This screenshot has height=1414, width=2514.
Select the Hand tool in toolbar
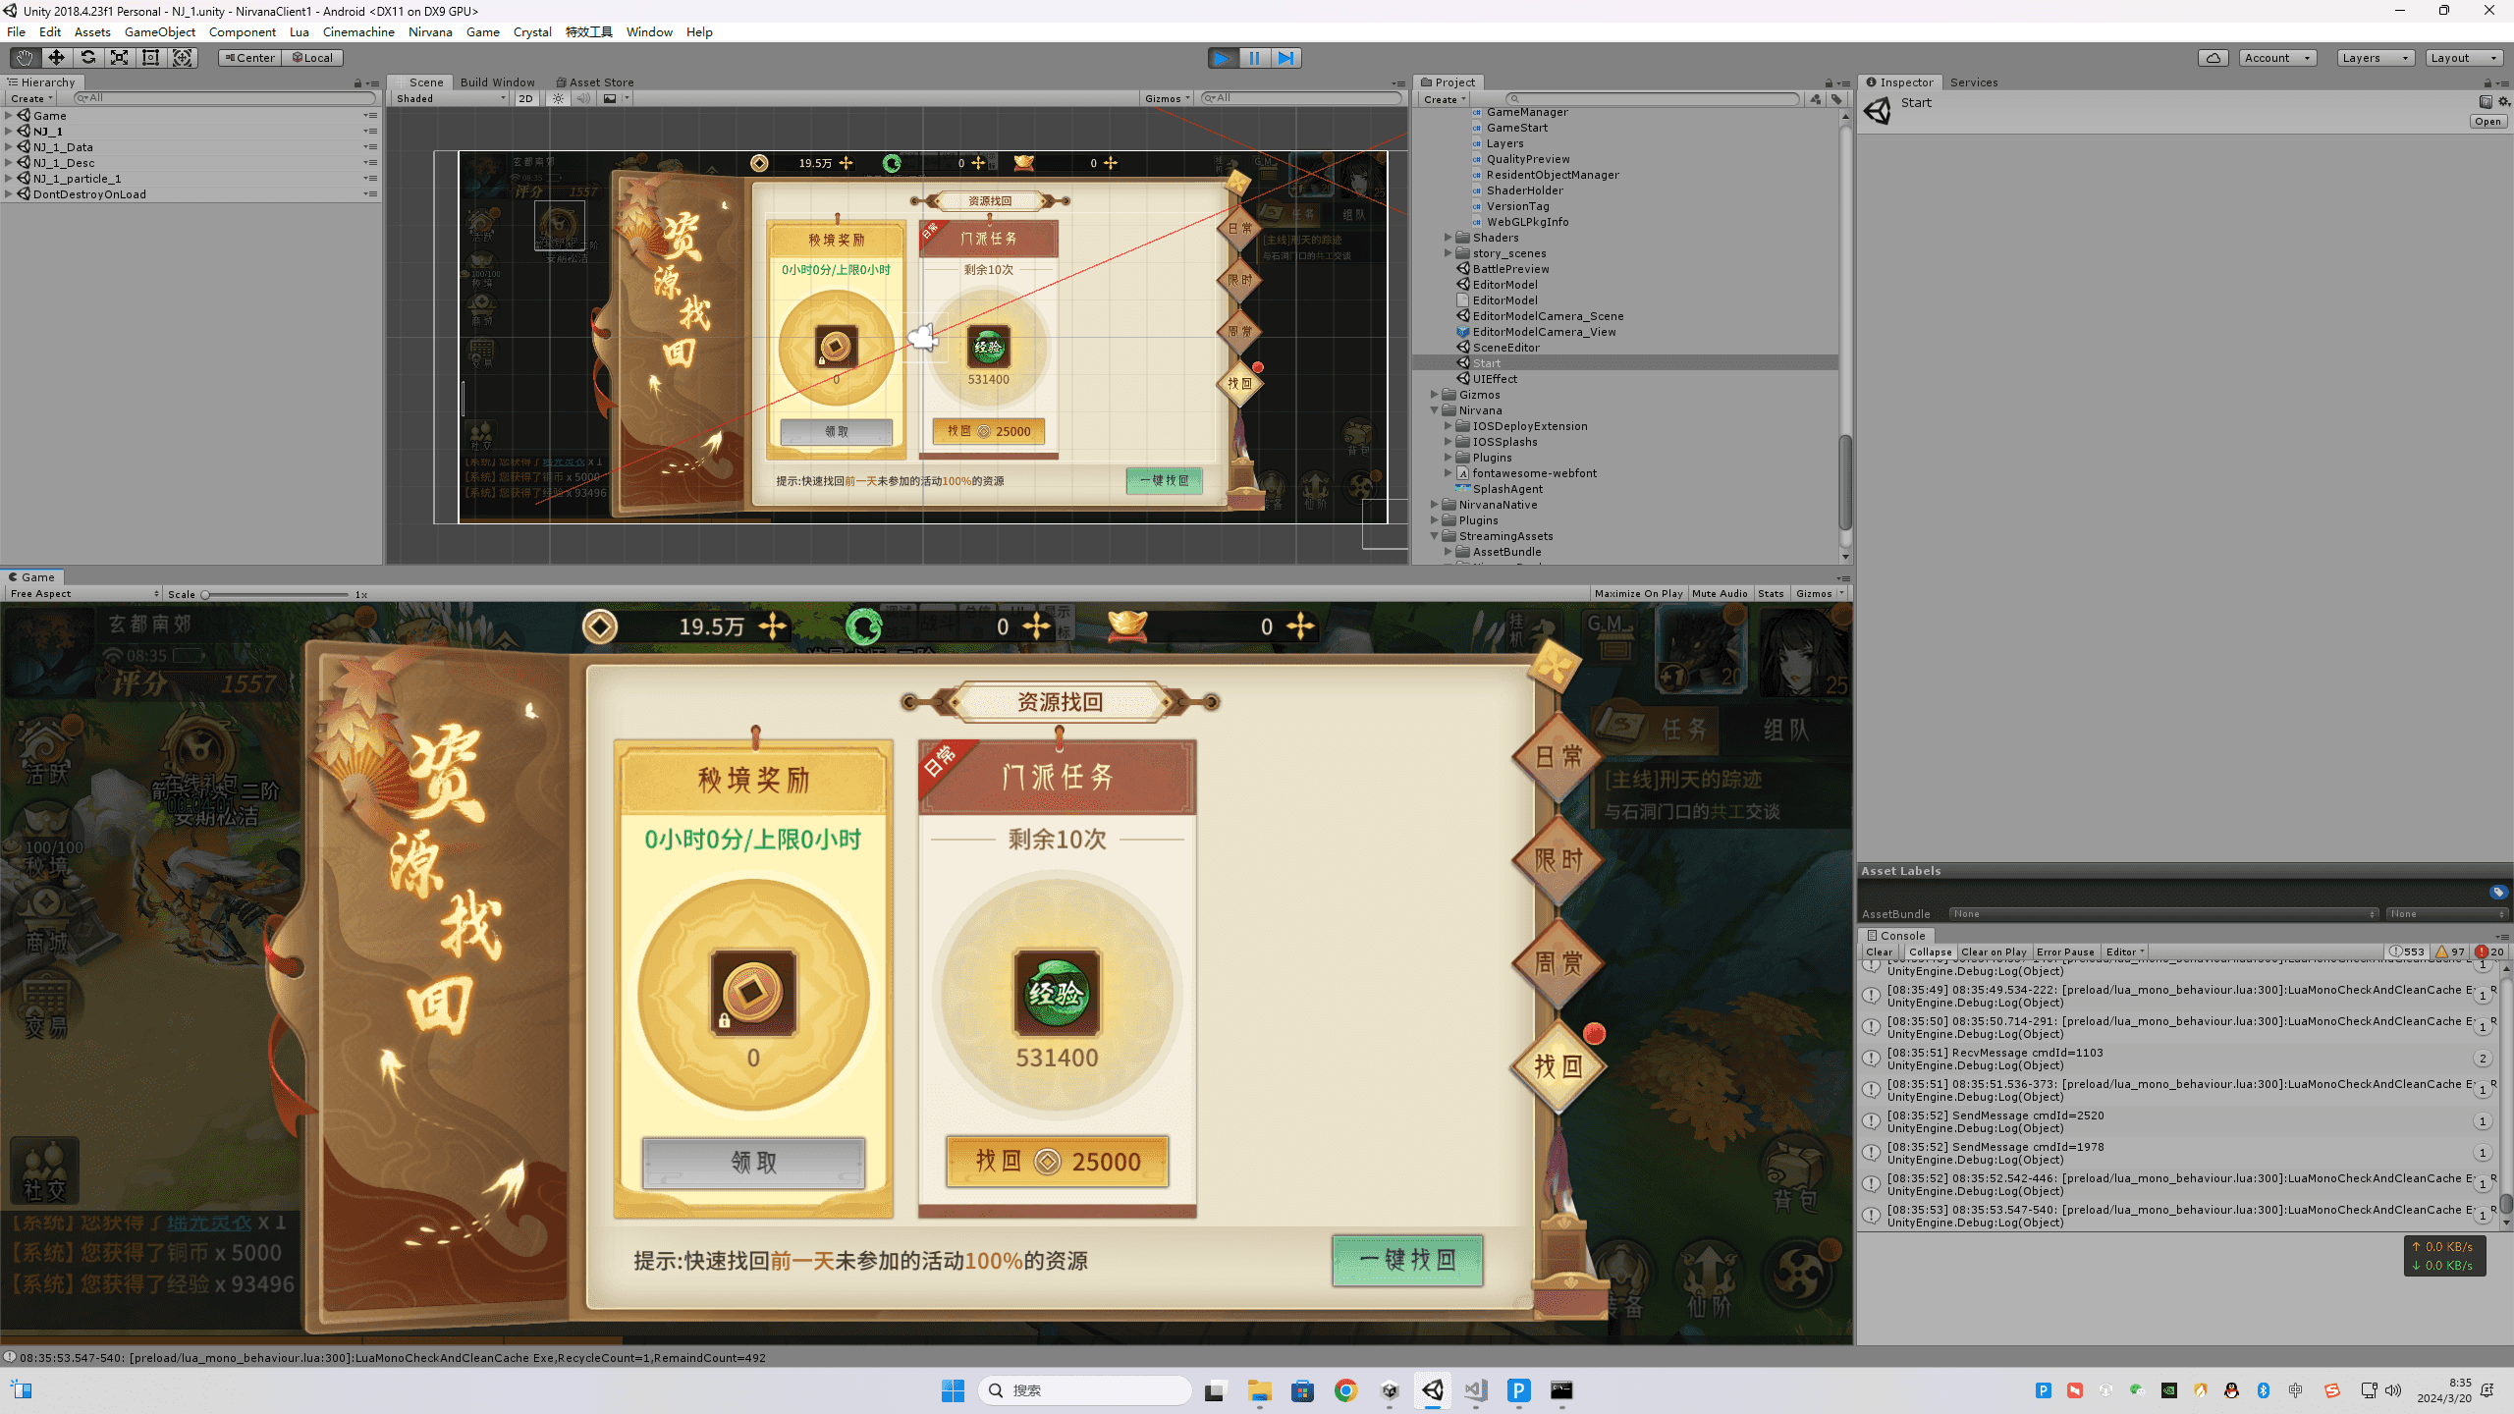(x=25, y=58)
